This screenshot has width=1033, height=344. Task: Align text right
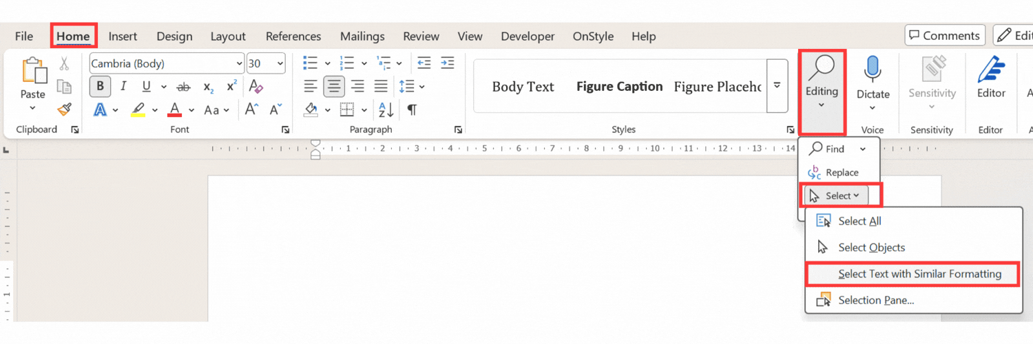[357, 87]
